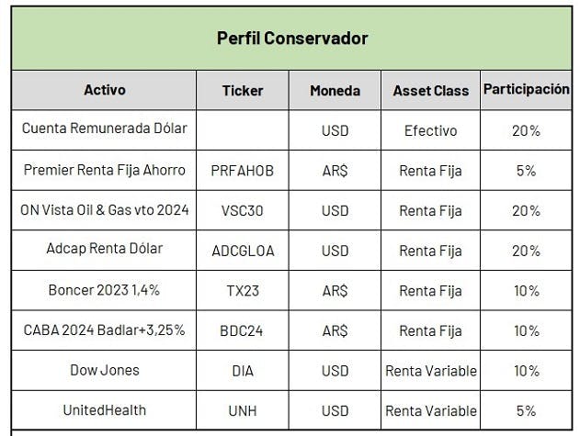Select the PRFAHOB ticker cell

243,171
